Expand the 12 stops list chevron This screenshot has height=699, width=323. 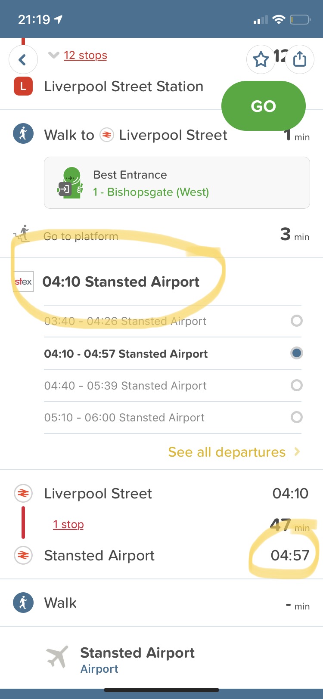53,55
